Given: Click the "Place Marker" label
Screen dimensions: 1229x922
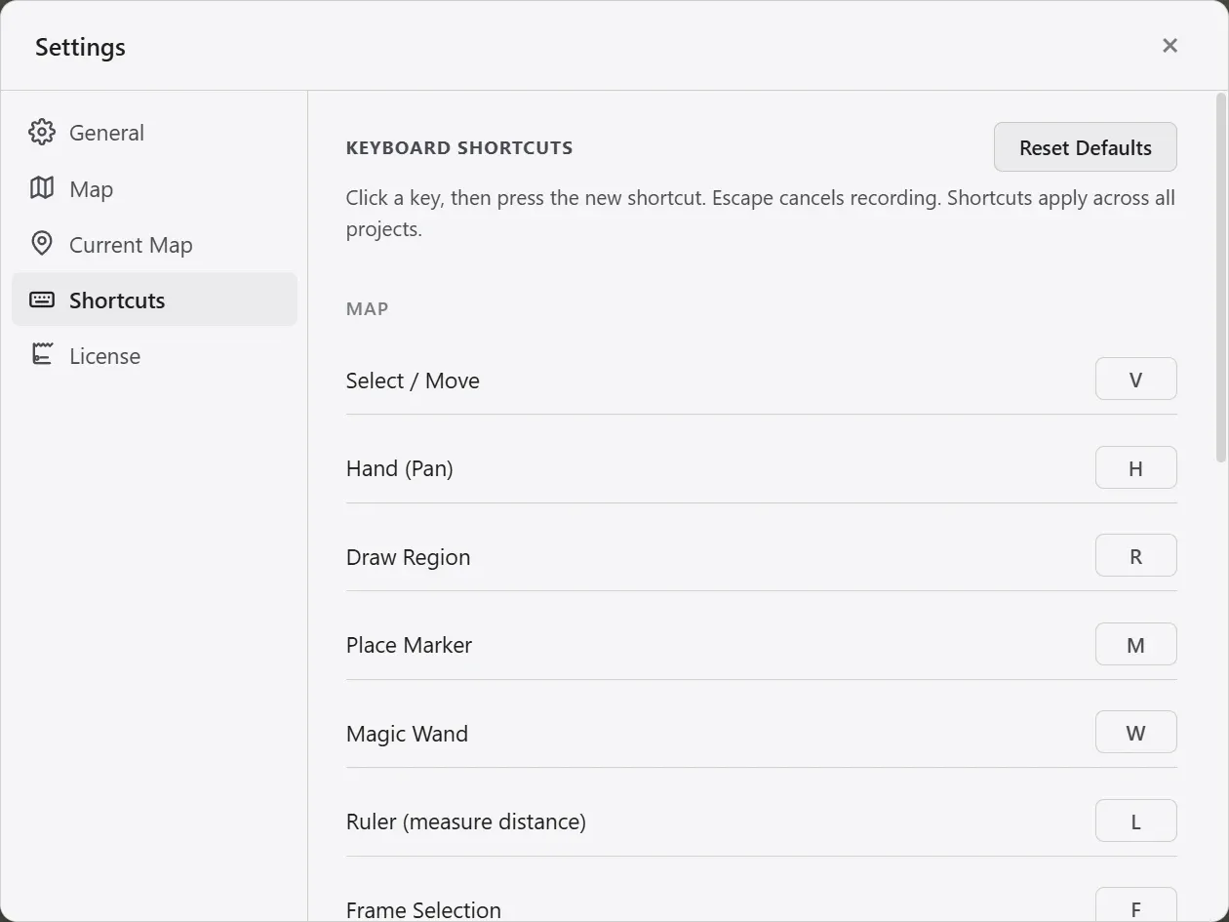Looking at the screenshot, I should tap(409, 645).
